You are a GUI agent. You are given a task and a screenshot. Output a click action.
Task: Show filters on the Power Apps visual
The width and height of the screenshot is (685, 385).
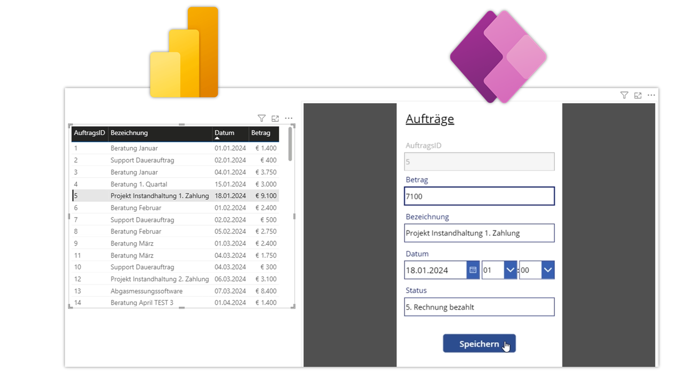[x=624, y=95]
